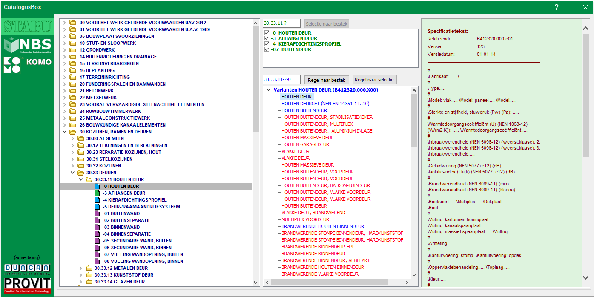The image size is (594, 297).
Task: Click purple document icon of -01 BUITENWAND
Action: tap(97, 213)
